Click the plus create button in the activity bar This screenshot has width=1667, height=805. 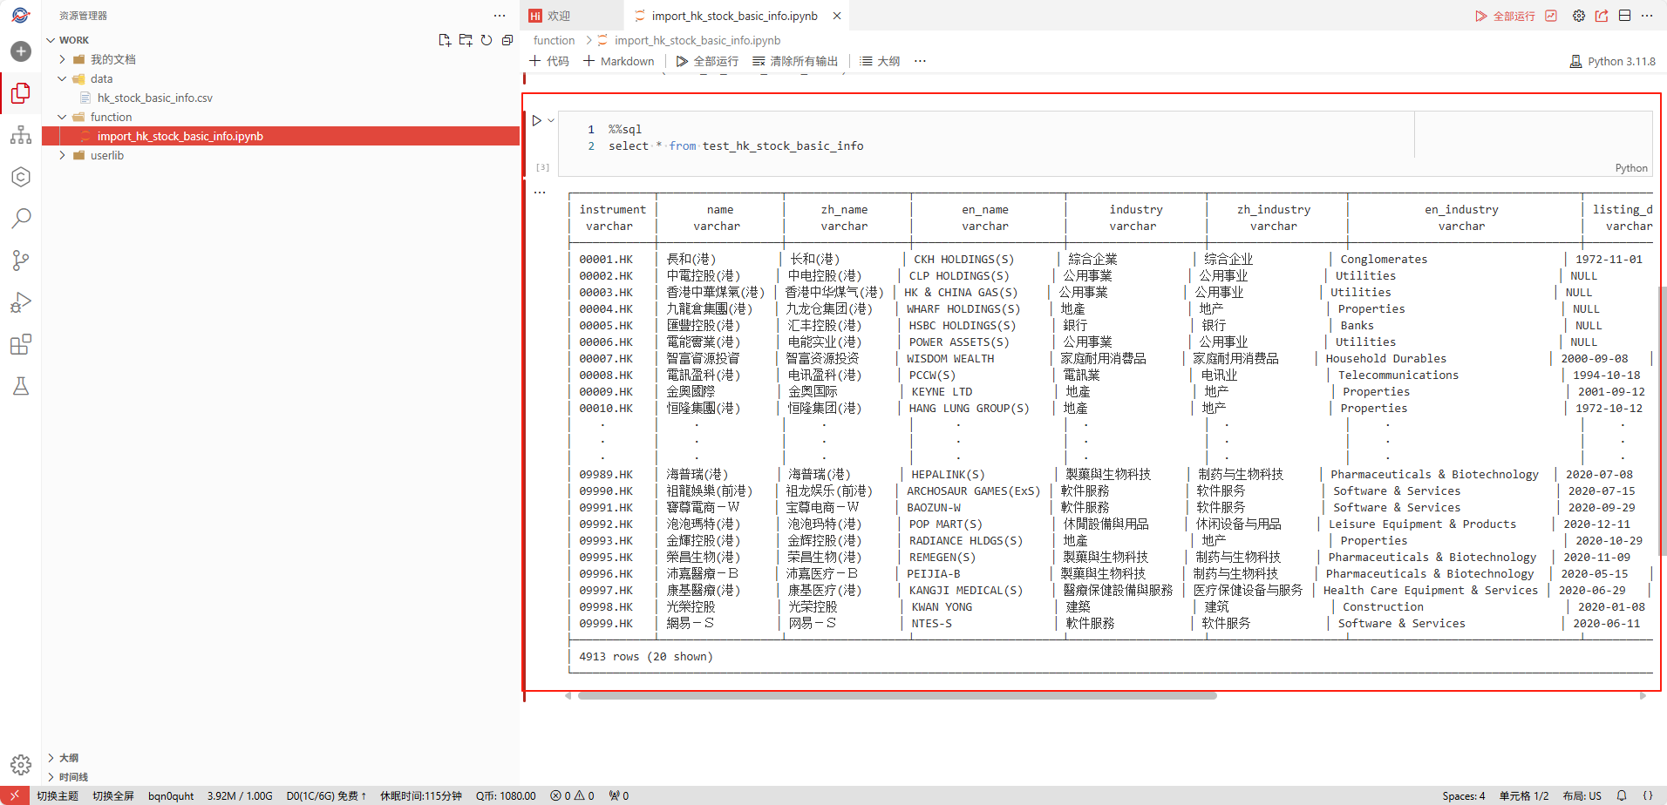21,51
